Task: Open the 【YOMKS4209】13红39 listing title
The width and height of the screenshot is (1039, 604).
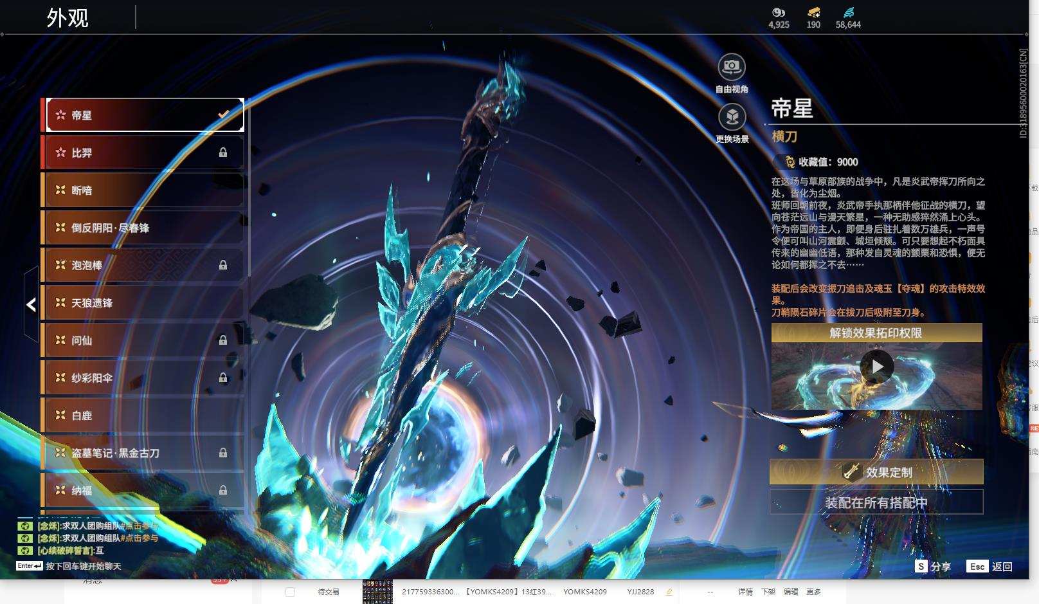Action: coord(506,592)
